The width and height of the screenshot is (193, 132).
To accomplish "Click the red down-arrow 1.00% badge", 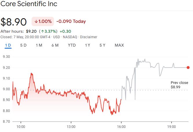I will tap(43, 21).
